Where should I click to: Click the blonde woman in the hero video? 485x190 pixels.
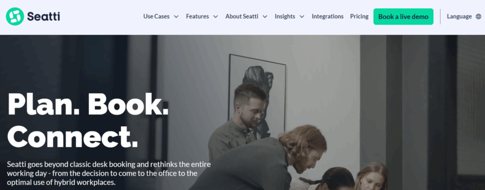[x=372, y=176]
